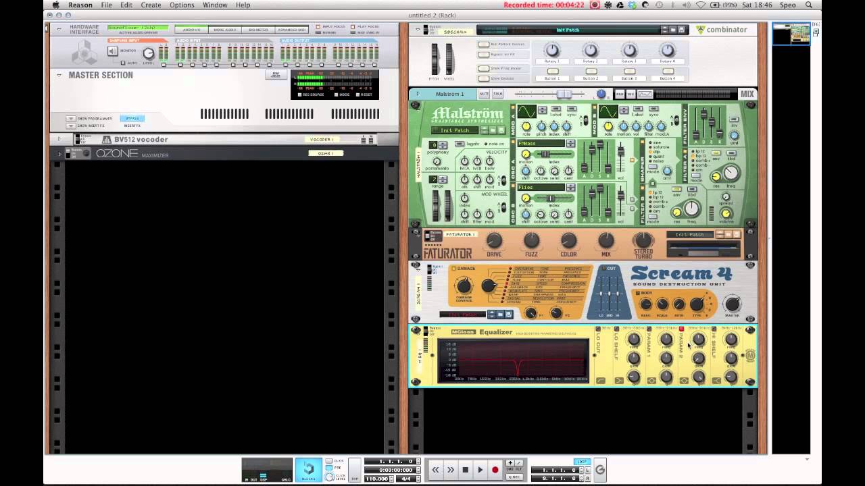
Task: Toggle Show Insert FX arrow in Master Section
Action: tap(70, 126)
